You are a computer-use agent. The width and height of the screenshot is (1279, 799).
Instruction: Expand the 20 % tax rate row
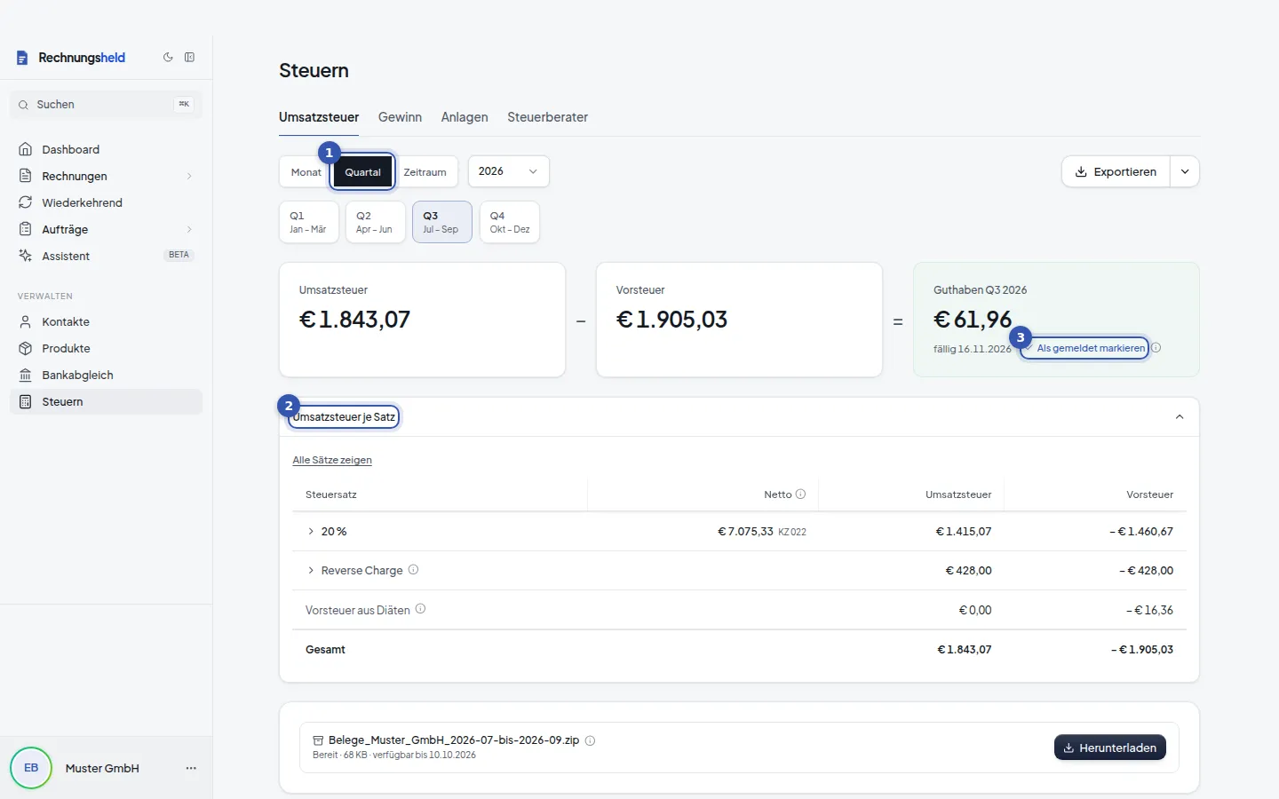(311, 532)
